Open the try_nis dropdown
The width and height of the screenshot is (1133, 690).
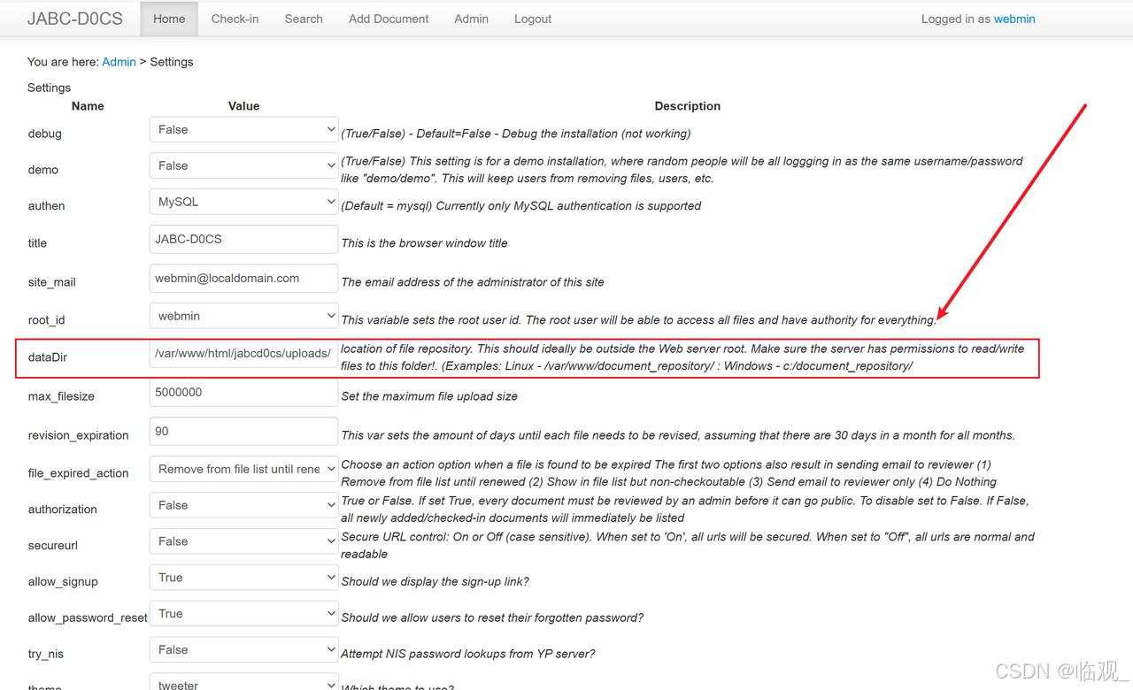pyautogui.click(x=243, y=649)
